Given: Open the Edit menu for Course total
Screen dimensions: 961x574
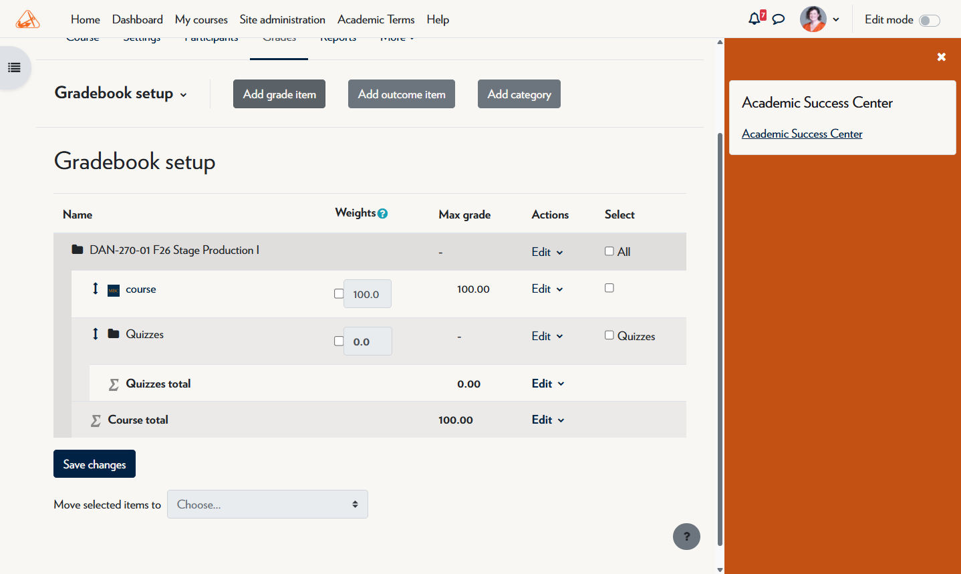Looking at the screenshot, I should point(548,420).
